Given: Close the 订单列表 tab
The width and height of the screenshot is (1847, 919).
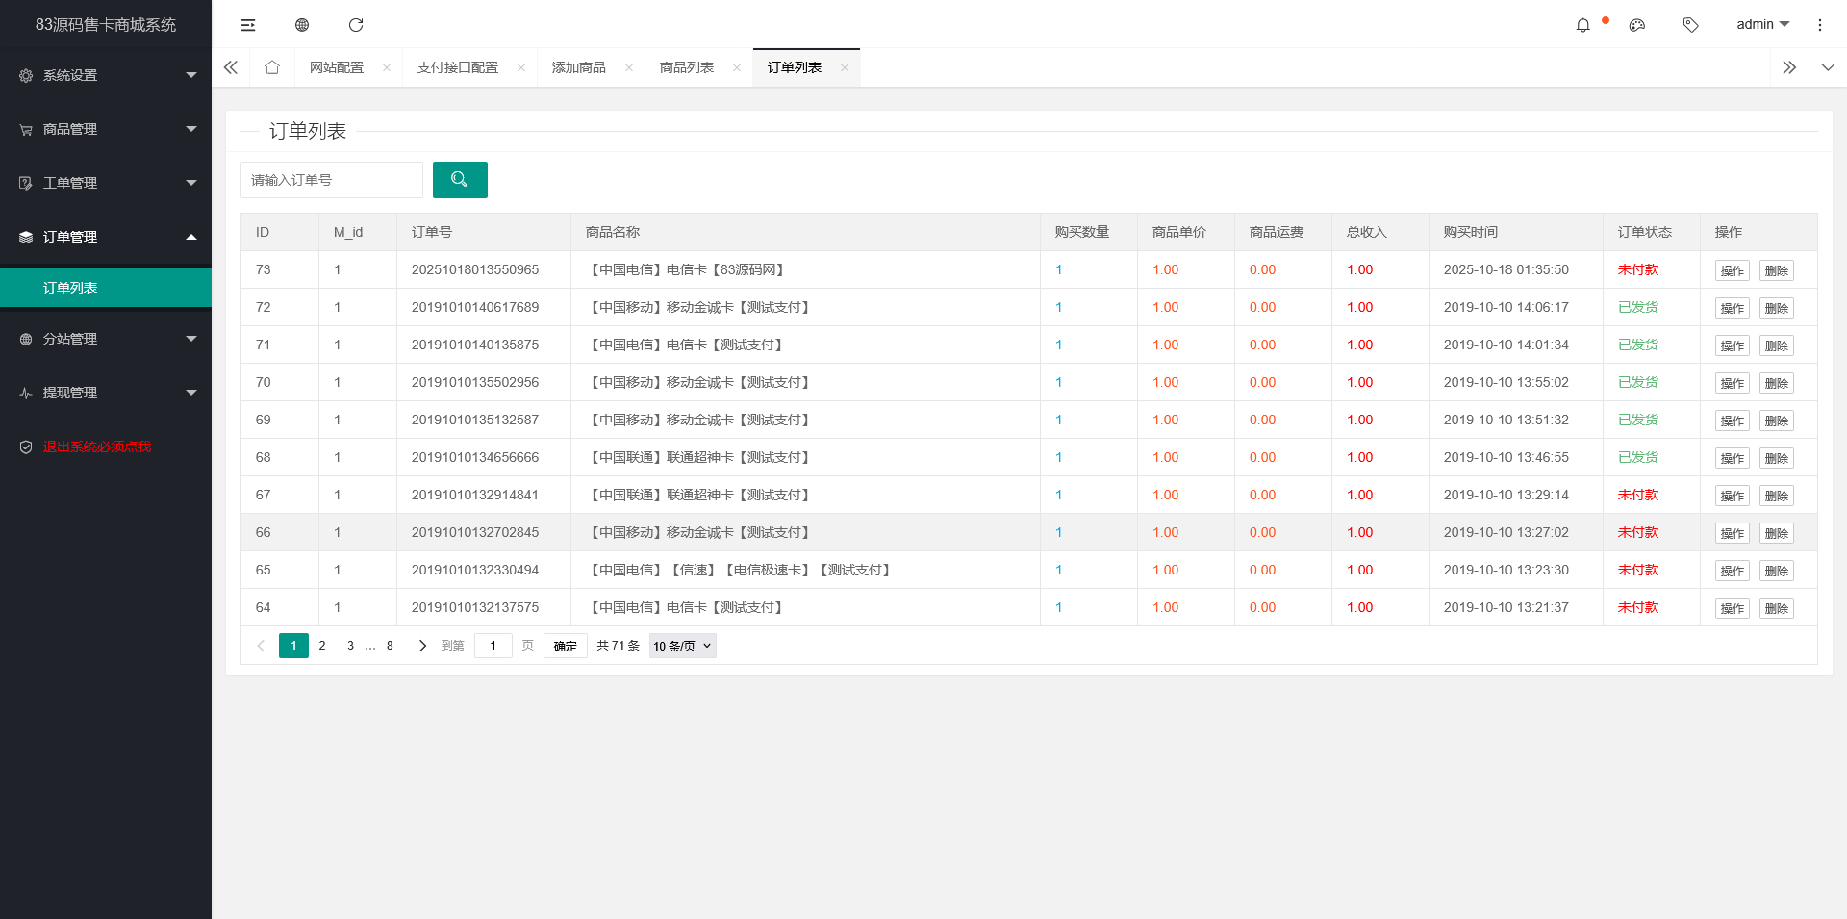Looking at the screenshot, I should click(x=845, y=67).
